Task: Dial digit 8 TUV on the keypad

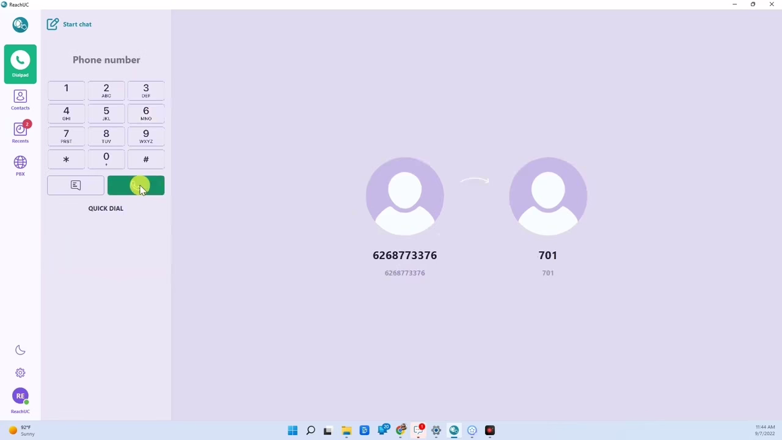Action: pos(106,136)
